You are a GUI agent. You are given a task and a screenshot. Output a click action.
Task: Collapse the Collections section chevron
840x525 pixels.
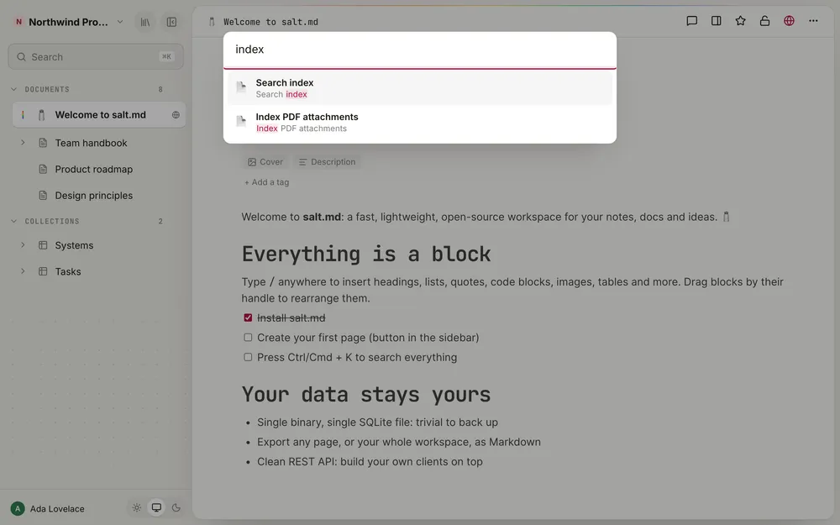point(14,221)
